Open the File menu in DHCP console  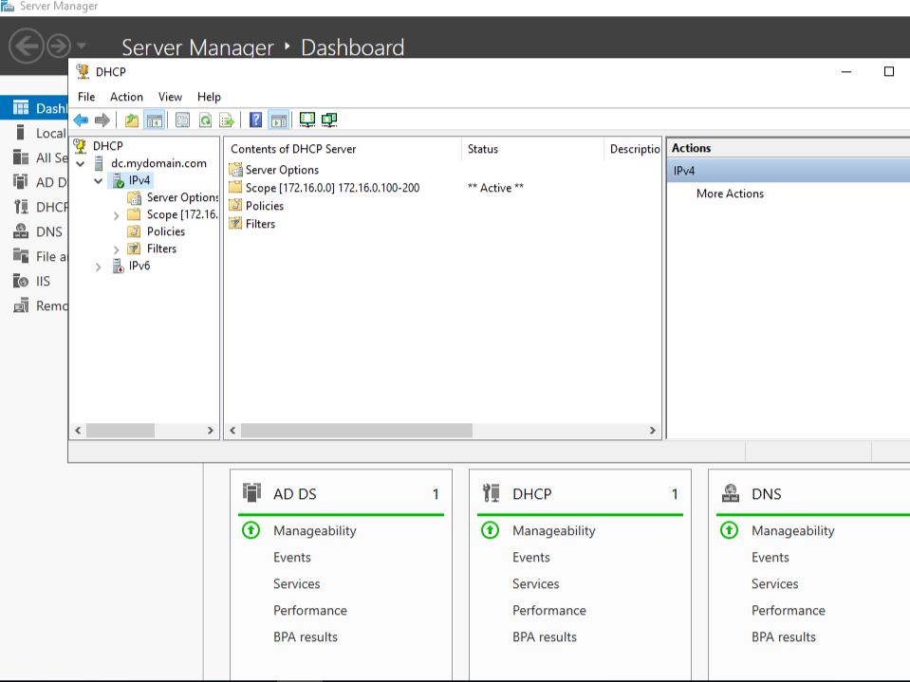tap(86, 97)
